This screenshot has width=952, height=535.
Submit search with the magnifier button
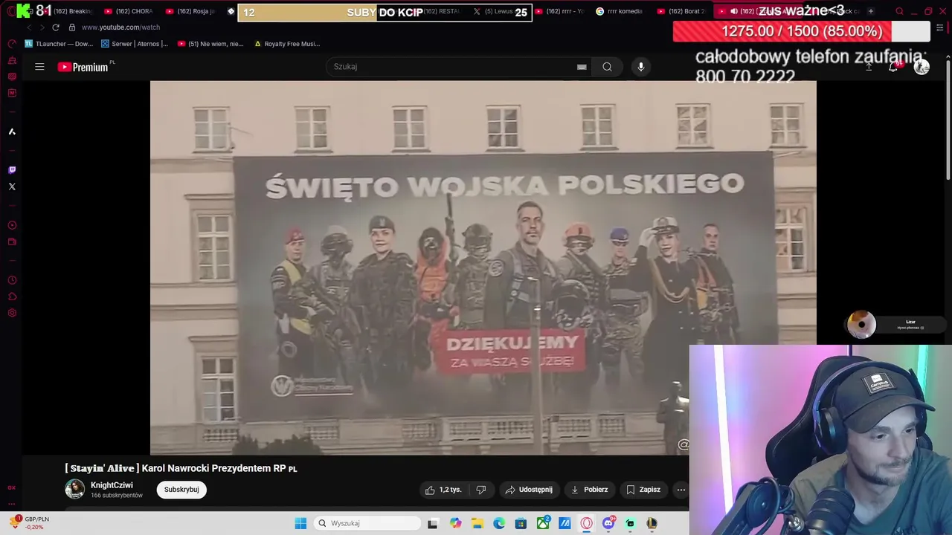[607, 67]
